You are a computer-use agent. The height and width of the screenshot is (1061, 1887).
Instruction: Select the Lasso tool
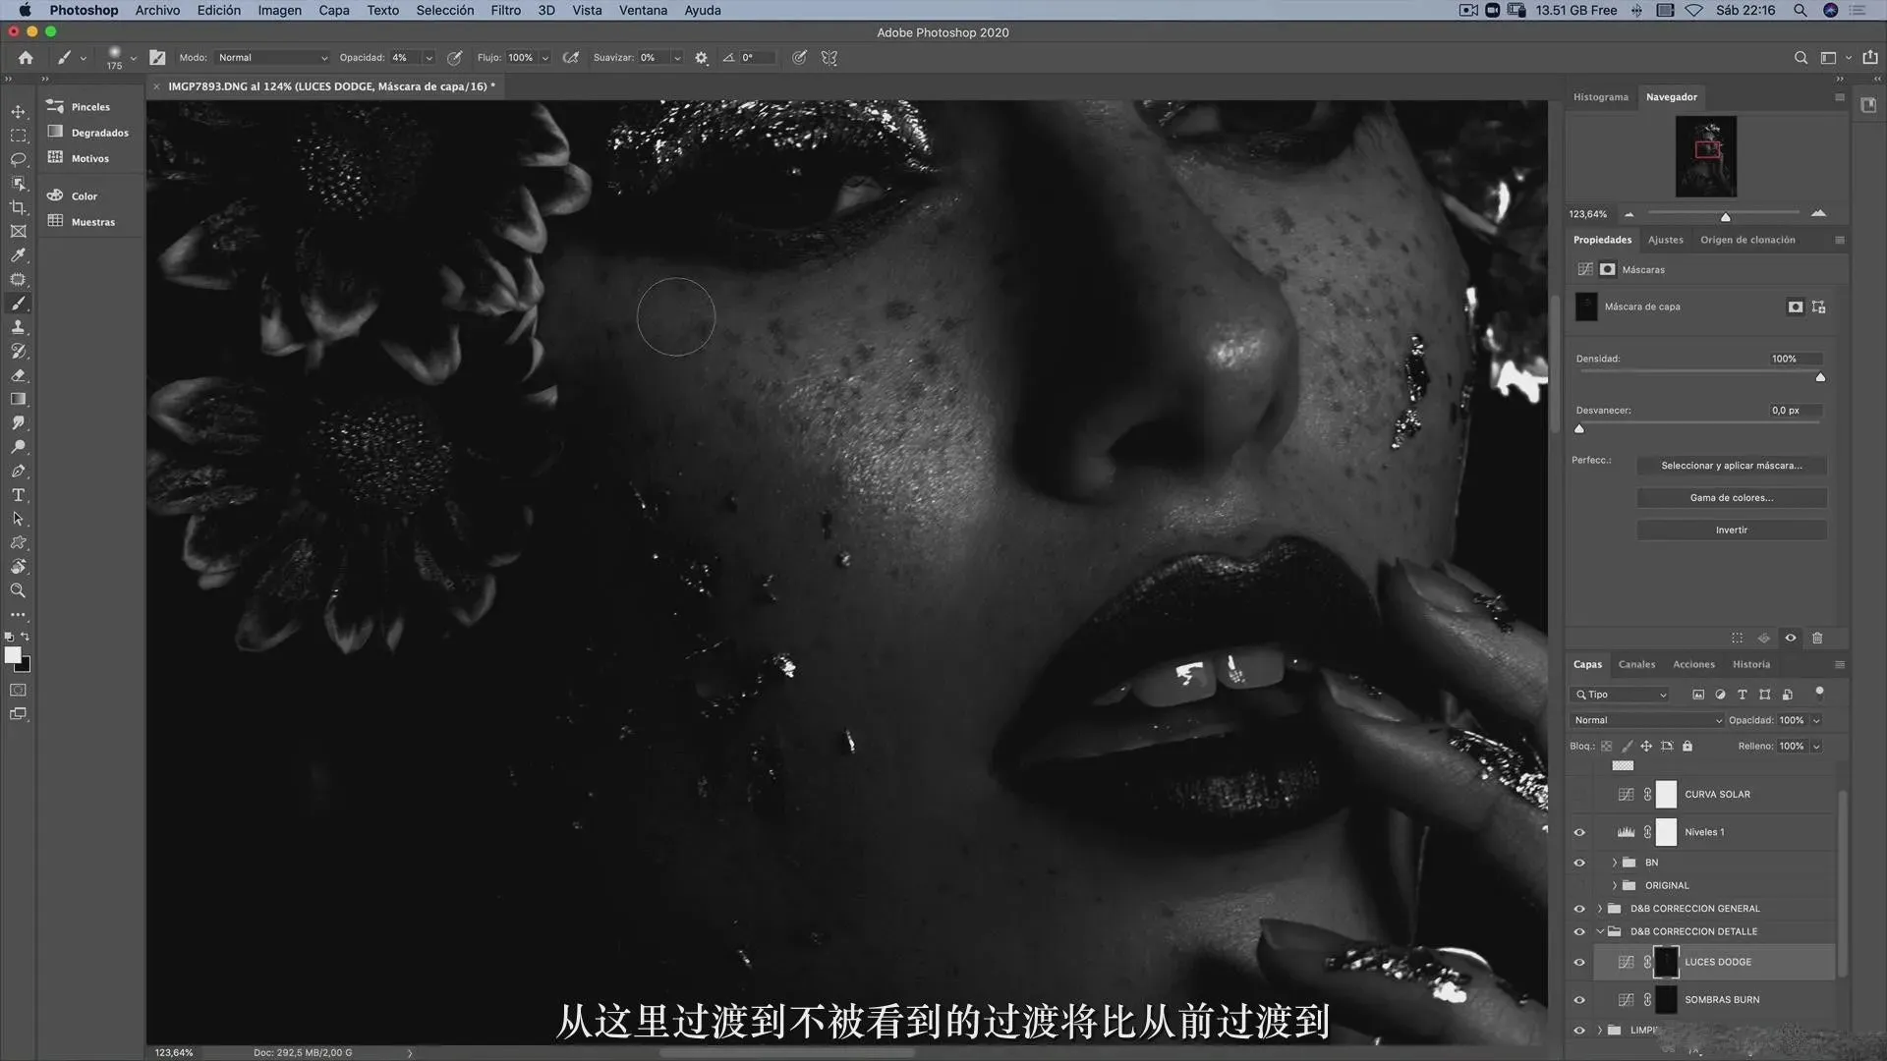point(18,159)
